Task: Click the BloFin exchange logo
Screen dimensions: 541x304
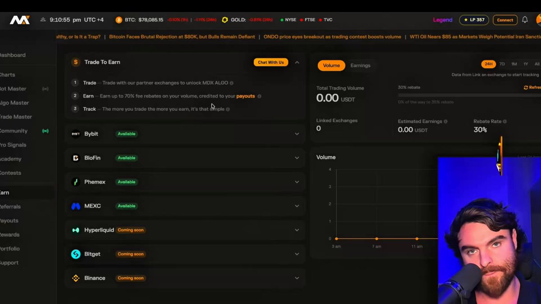Action: point(76,158)
